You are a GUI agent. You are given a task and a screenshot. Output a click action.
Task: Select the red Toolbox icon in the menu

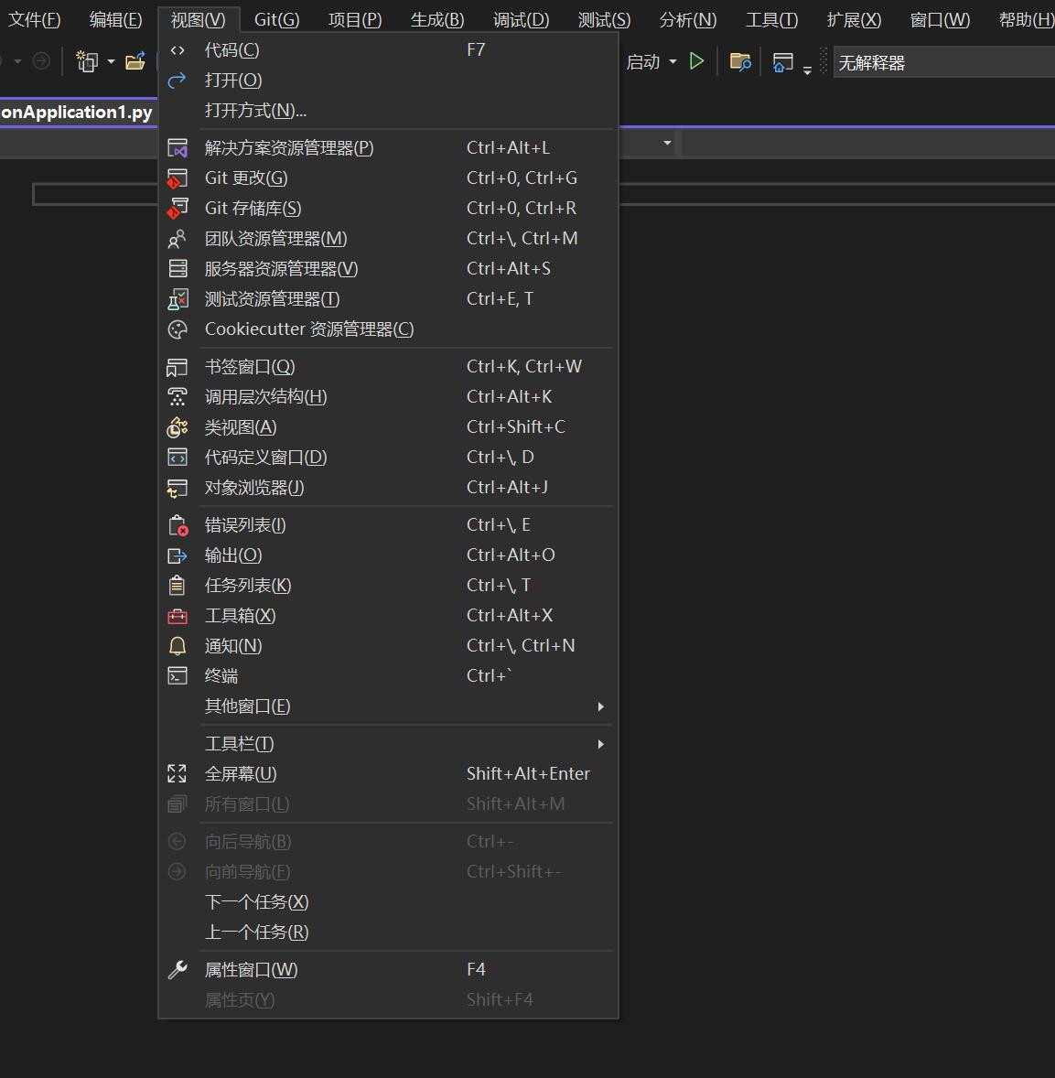[x=178, y=615]
